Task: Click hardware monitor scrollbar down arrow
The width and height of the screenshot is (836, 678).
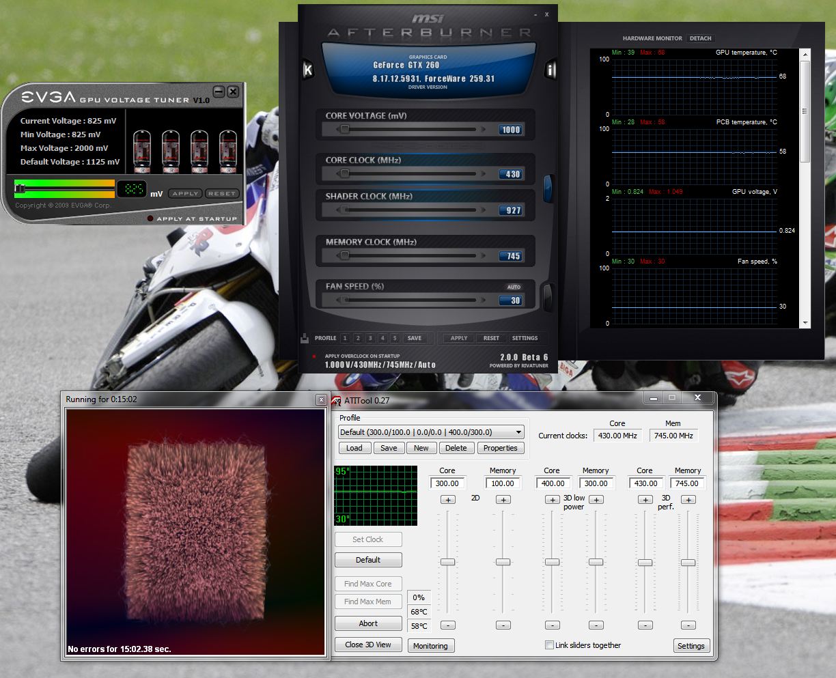Action: point(805,323)
